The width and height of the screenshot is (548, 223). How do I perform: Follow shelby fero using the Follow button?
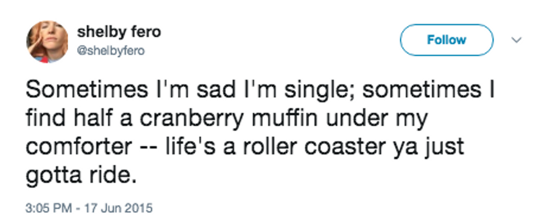(x=446, y=40)
